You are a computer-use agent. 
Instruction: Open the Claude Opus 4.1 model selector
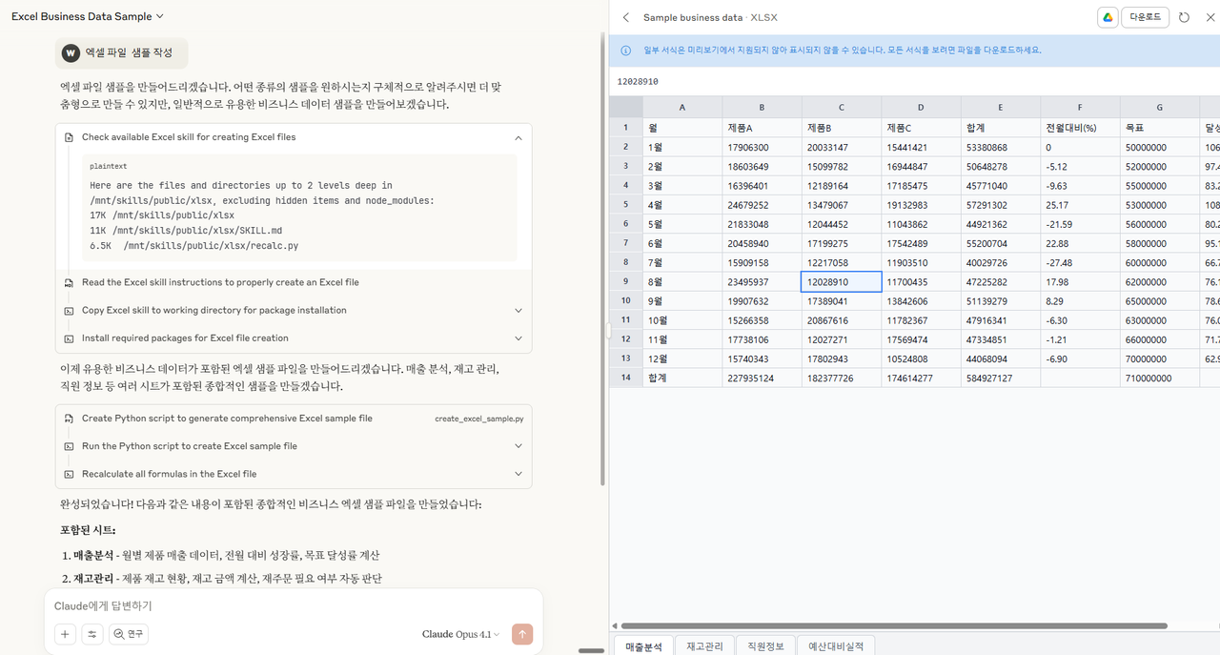(x=458, y=633)
